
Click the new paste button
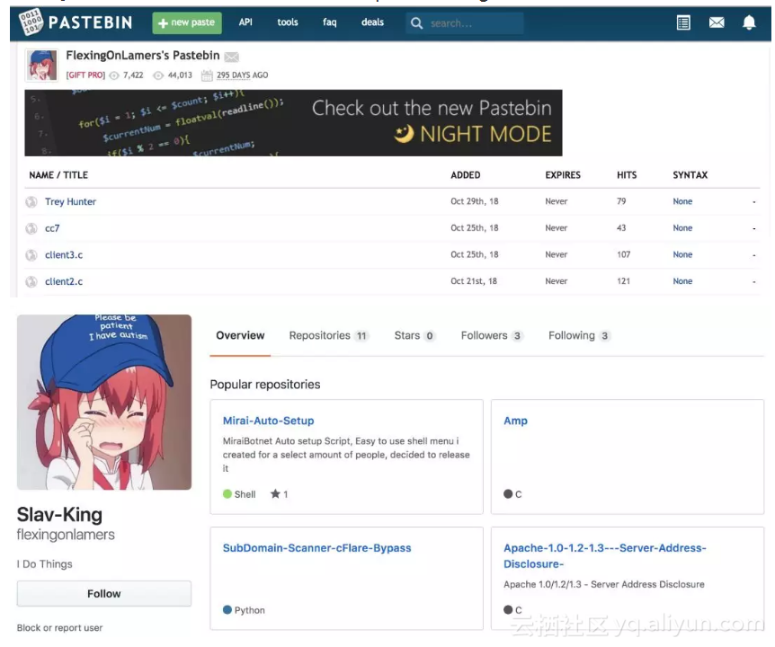(x=187, y=22)
